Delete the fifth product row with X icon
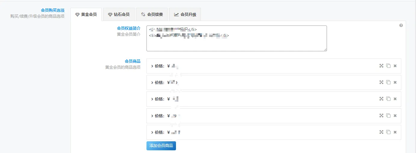This screenshot has width=416, height=153. [395, 132]
